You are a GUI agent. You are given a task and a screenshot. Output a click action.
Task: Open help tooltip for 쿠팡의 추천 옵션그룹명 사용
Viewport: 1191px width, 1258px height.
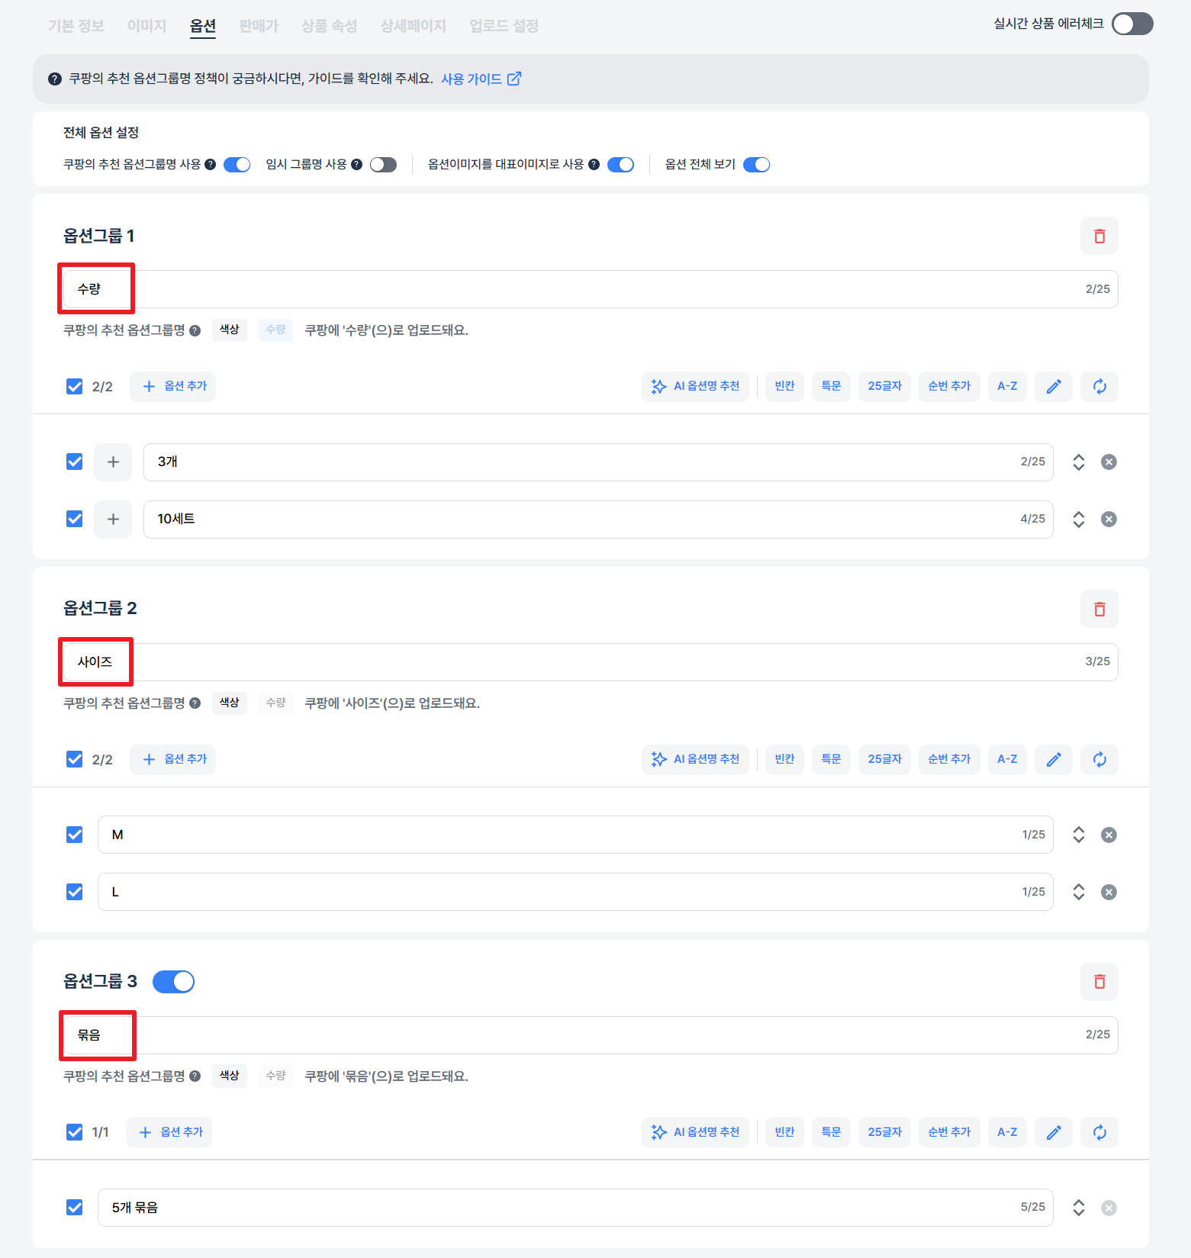pyautogui.click(x=211, y=164)
